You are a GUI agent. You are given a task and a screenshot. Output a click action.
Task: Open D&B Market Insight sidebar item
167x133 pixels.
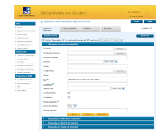tap(23, 83)
